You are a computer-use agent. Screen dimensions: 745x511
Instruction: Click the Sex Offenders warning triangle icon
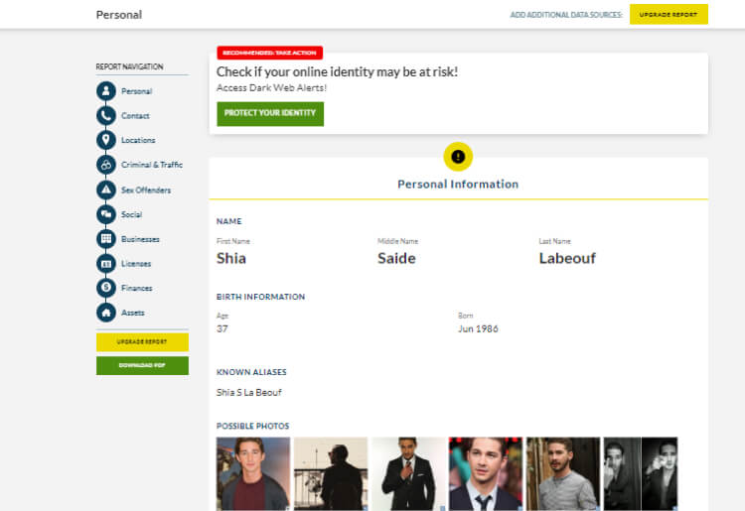click(x=106, y=190)
